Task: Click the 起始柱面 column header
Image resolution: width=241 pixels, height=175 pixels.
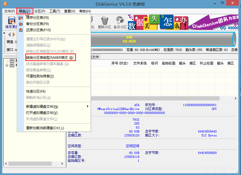Action: coord(169,63)
